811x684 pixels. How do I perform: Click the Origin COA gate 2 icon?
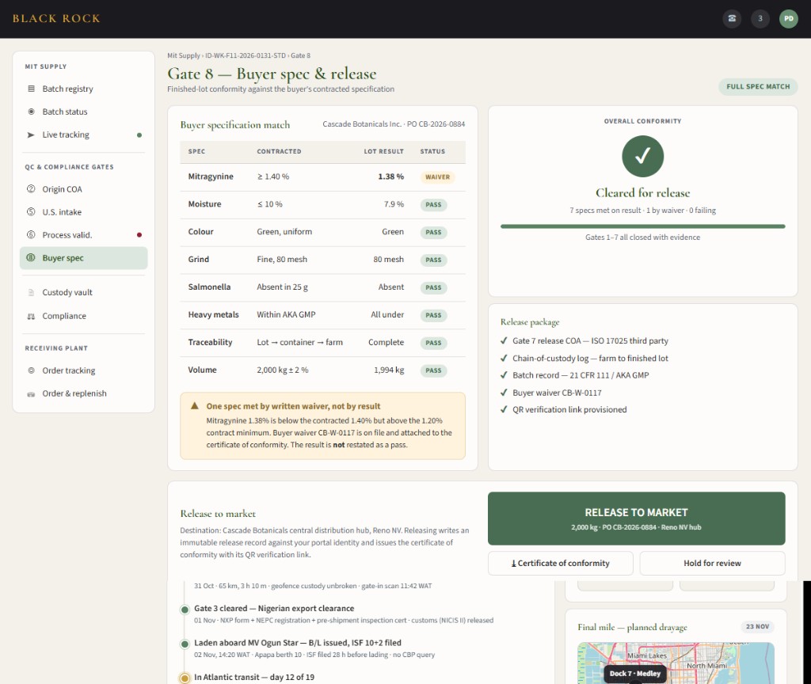pyautogui.click(x=31, y=189)
